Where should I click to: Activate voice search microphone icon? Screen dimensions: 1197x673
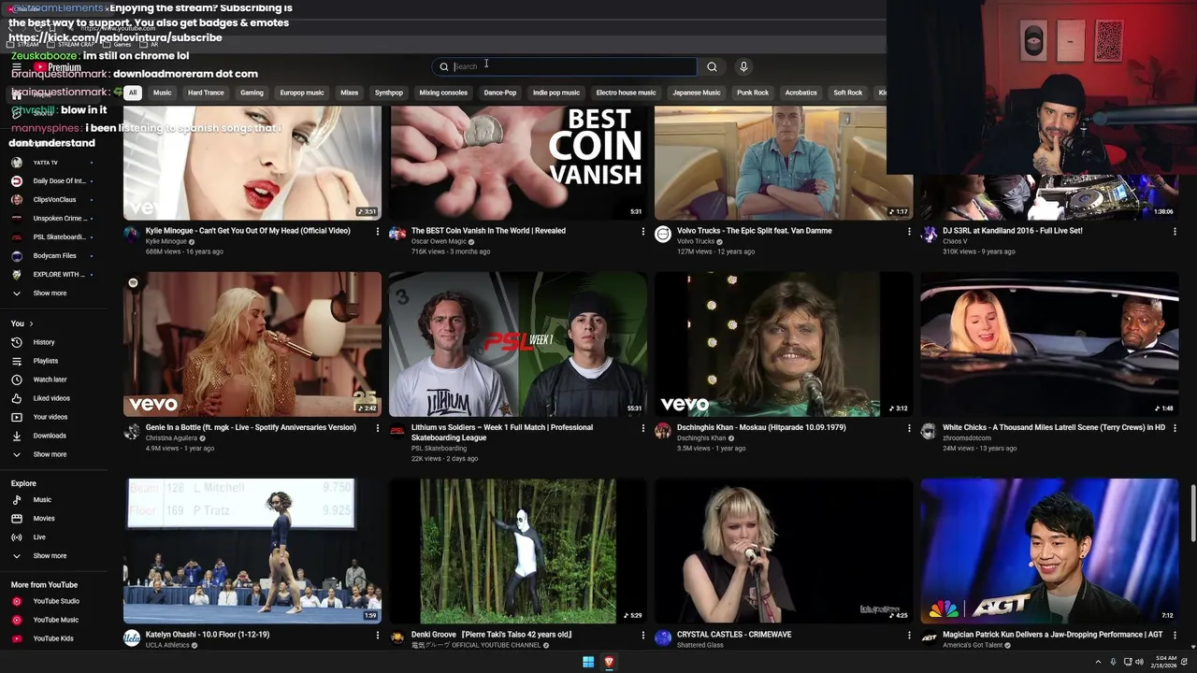pyautogui.click(x=743, y=66)
